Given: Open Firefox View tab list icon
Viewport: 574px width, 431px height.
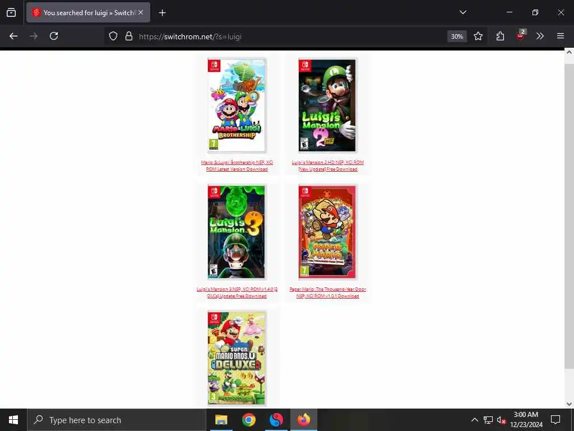Looking at the screenshot, I should (x=11, y=12).
